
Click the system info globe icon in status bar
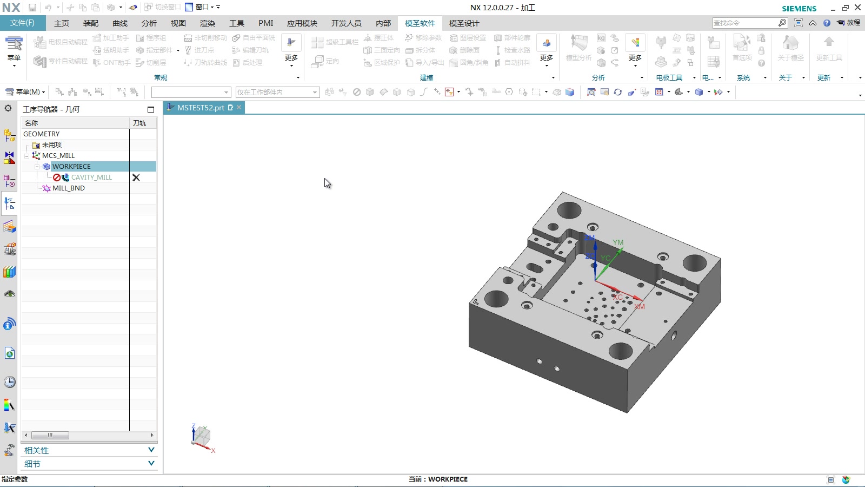click(x=846, y=479)
